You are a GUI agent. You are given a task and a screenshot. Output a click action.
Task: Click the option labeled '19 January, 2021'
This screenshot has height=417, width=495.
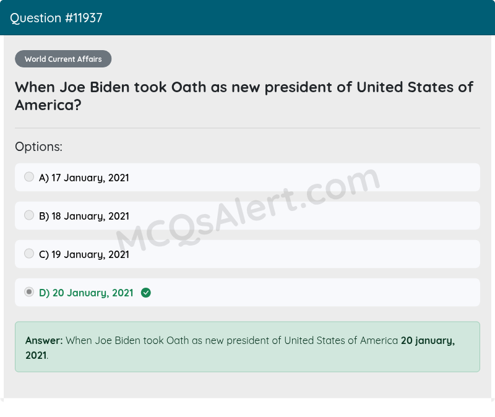(x=84, y=254)
